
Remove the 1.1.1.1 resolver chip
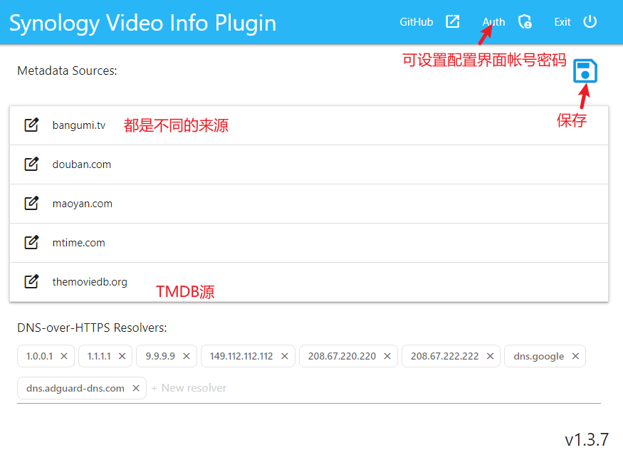122,356
